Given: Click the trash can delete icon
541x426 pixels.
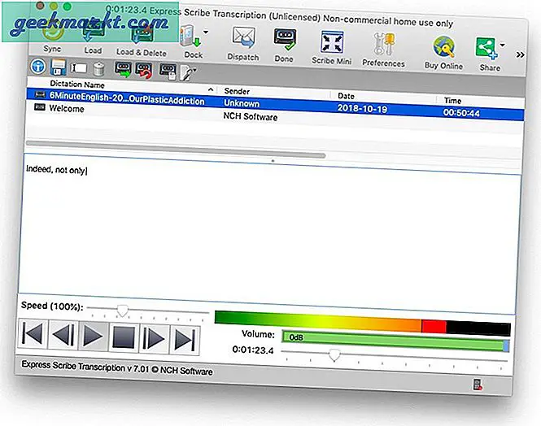Looking at the screenshot, I should tap(98, 70).
